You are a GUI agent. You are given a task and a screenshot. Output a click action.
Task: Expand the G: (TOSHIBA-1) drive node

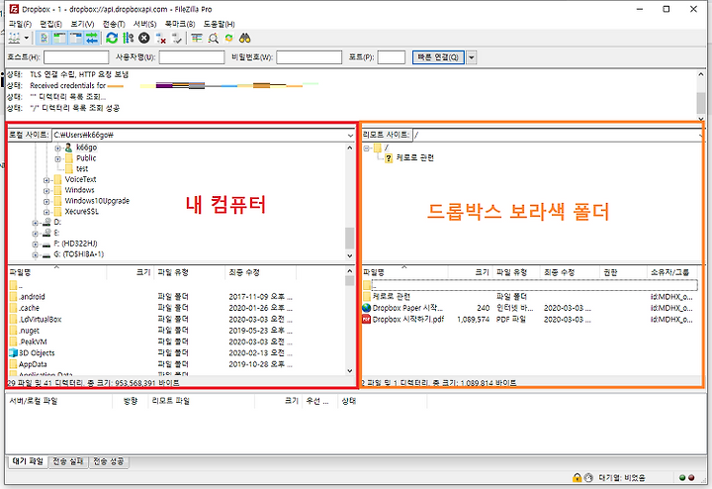(x=35, y=255)
